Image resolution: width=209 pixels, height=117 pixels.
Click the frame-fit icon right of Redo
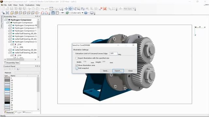(51, 9)
